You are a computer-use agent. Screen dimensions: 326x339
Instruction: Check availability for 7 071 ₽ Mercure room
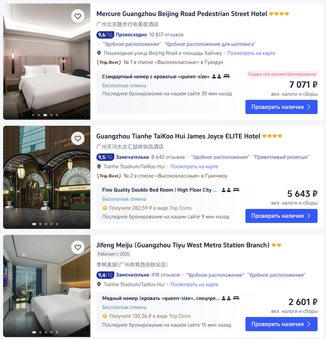click(281, 107)
